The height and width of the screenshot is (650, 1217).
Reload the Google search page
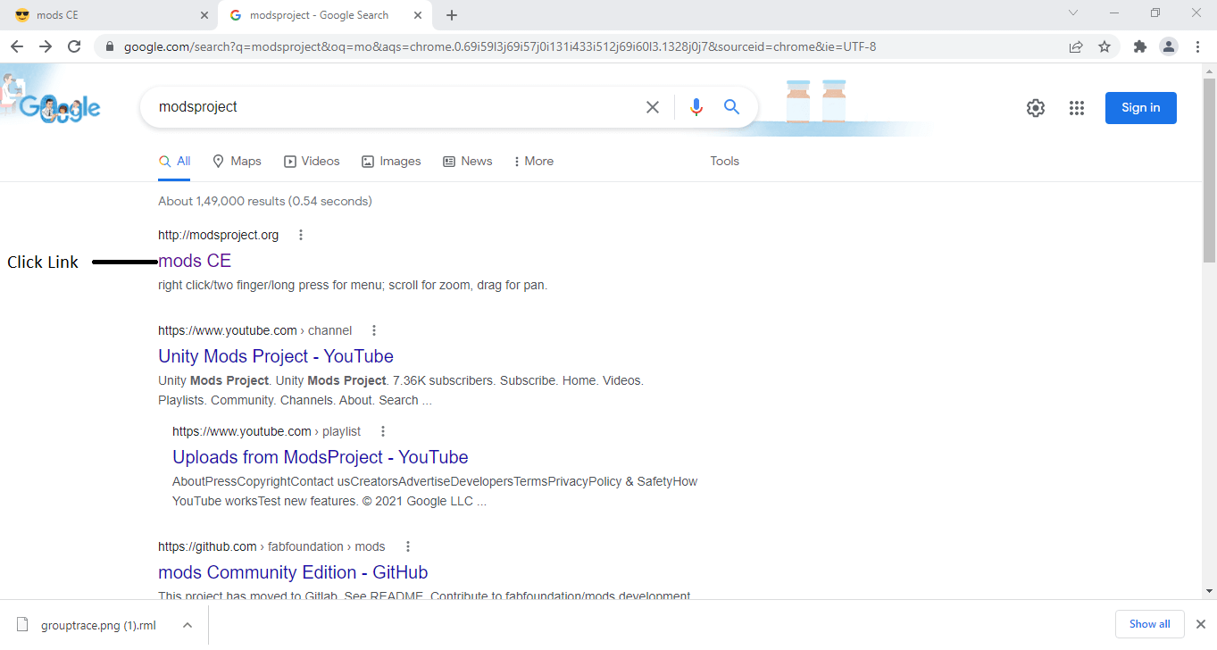[75, 46]
